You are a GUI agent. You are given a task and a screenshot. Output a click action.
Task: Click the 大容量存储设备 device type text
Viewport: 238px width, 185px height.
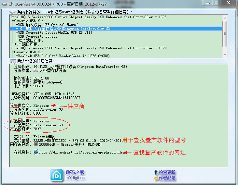pyautogui.click(x=53, y=70)
